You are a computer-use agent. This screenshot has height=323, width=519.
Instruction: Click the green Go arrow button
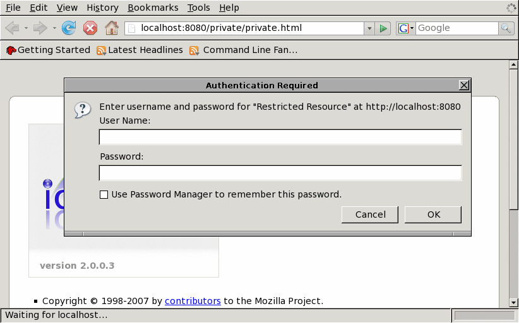[x=383, y=28]
